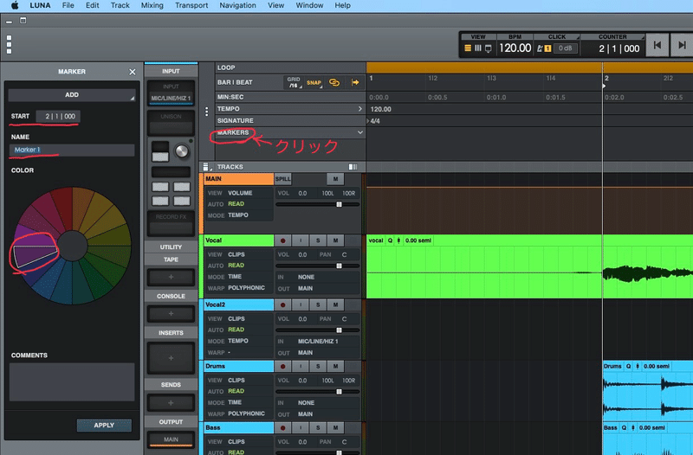Image resolution: width=693 pixels, height=455 pixels.
Task: Open the Track menu
Action: 120,5
